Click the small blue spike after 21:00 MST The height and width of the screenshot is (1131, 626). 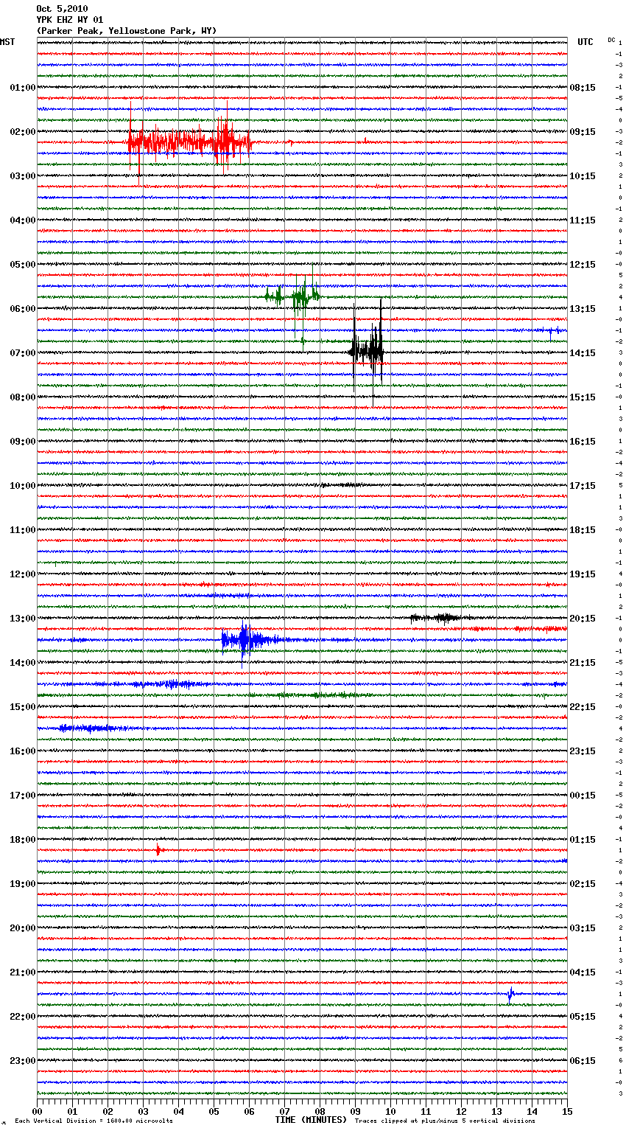click(510, 994)
